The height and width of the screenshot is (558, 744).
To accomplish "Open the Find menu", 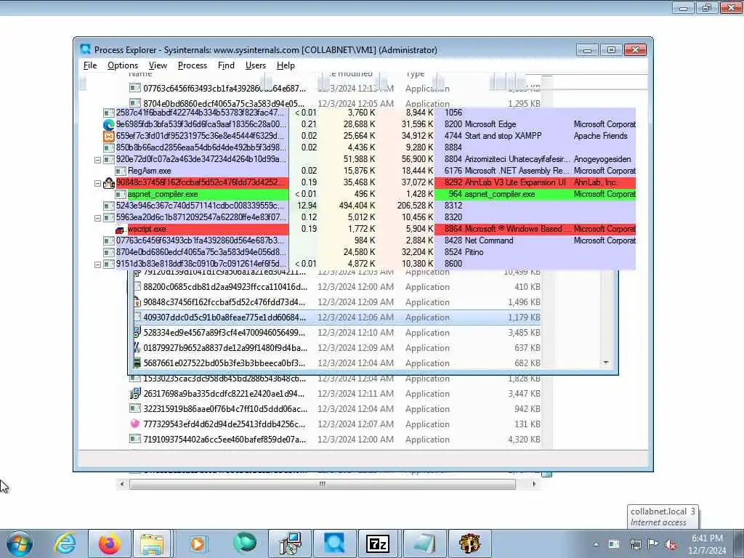I will click(226, 65).
